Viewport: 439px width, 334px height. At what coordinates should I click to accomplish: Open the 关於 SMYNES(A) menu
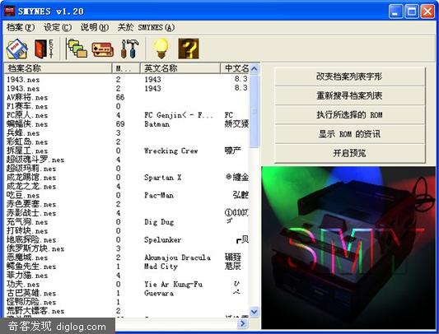[x=146, y=27]
